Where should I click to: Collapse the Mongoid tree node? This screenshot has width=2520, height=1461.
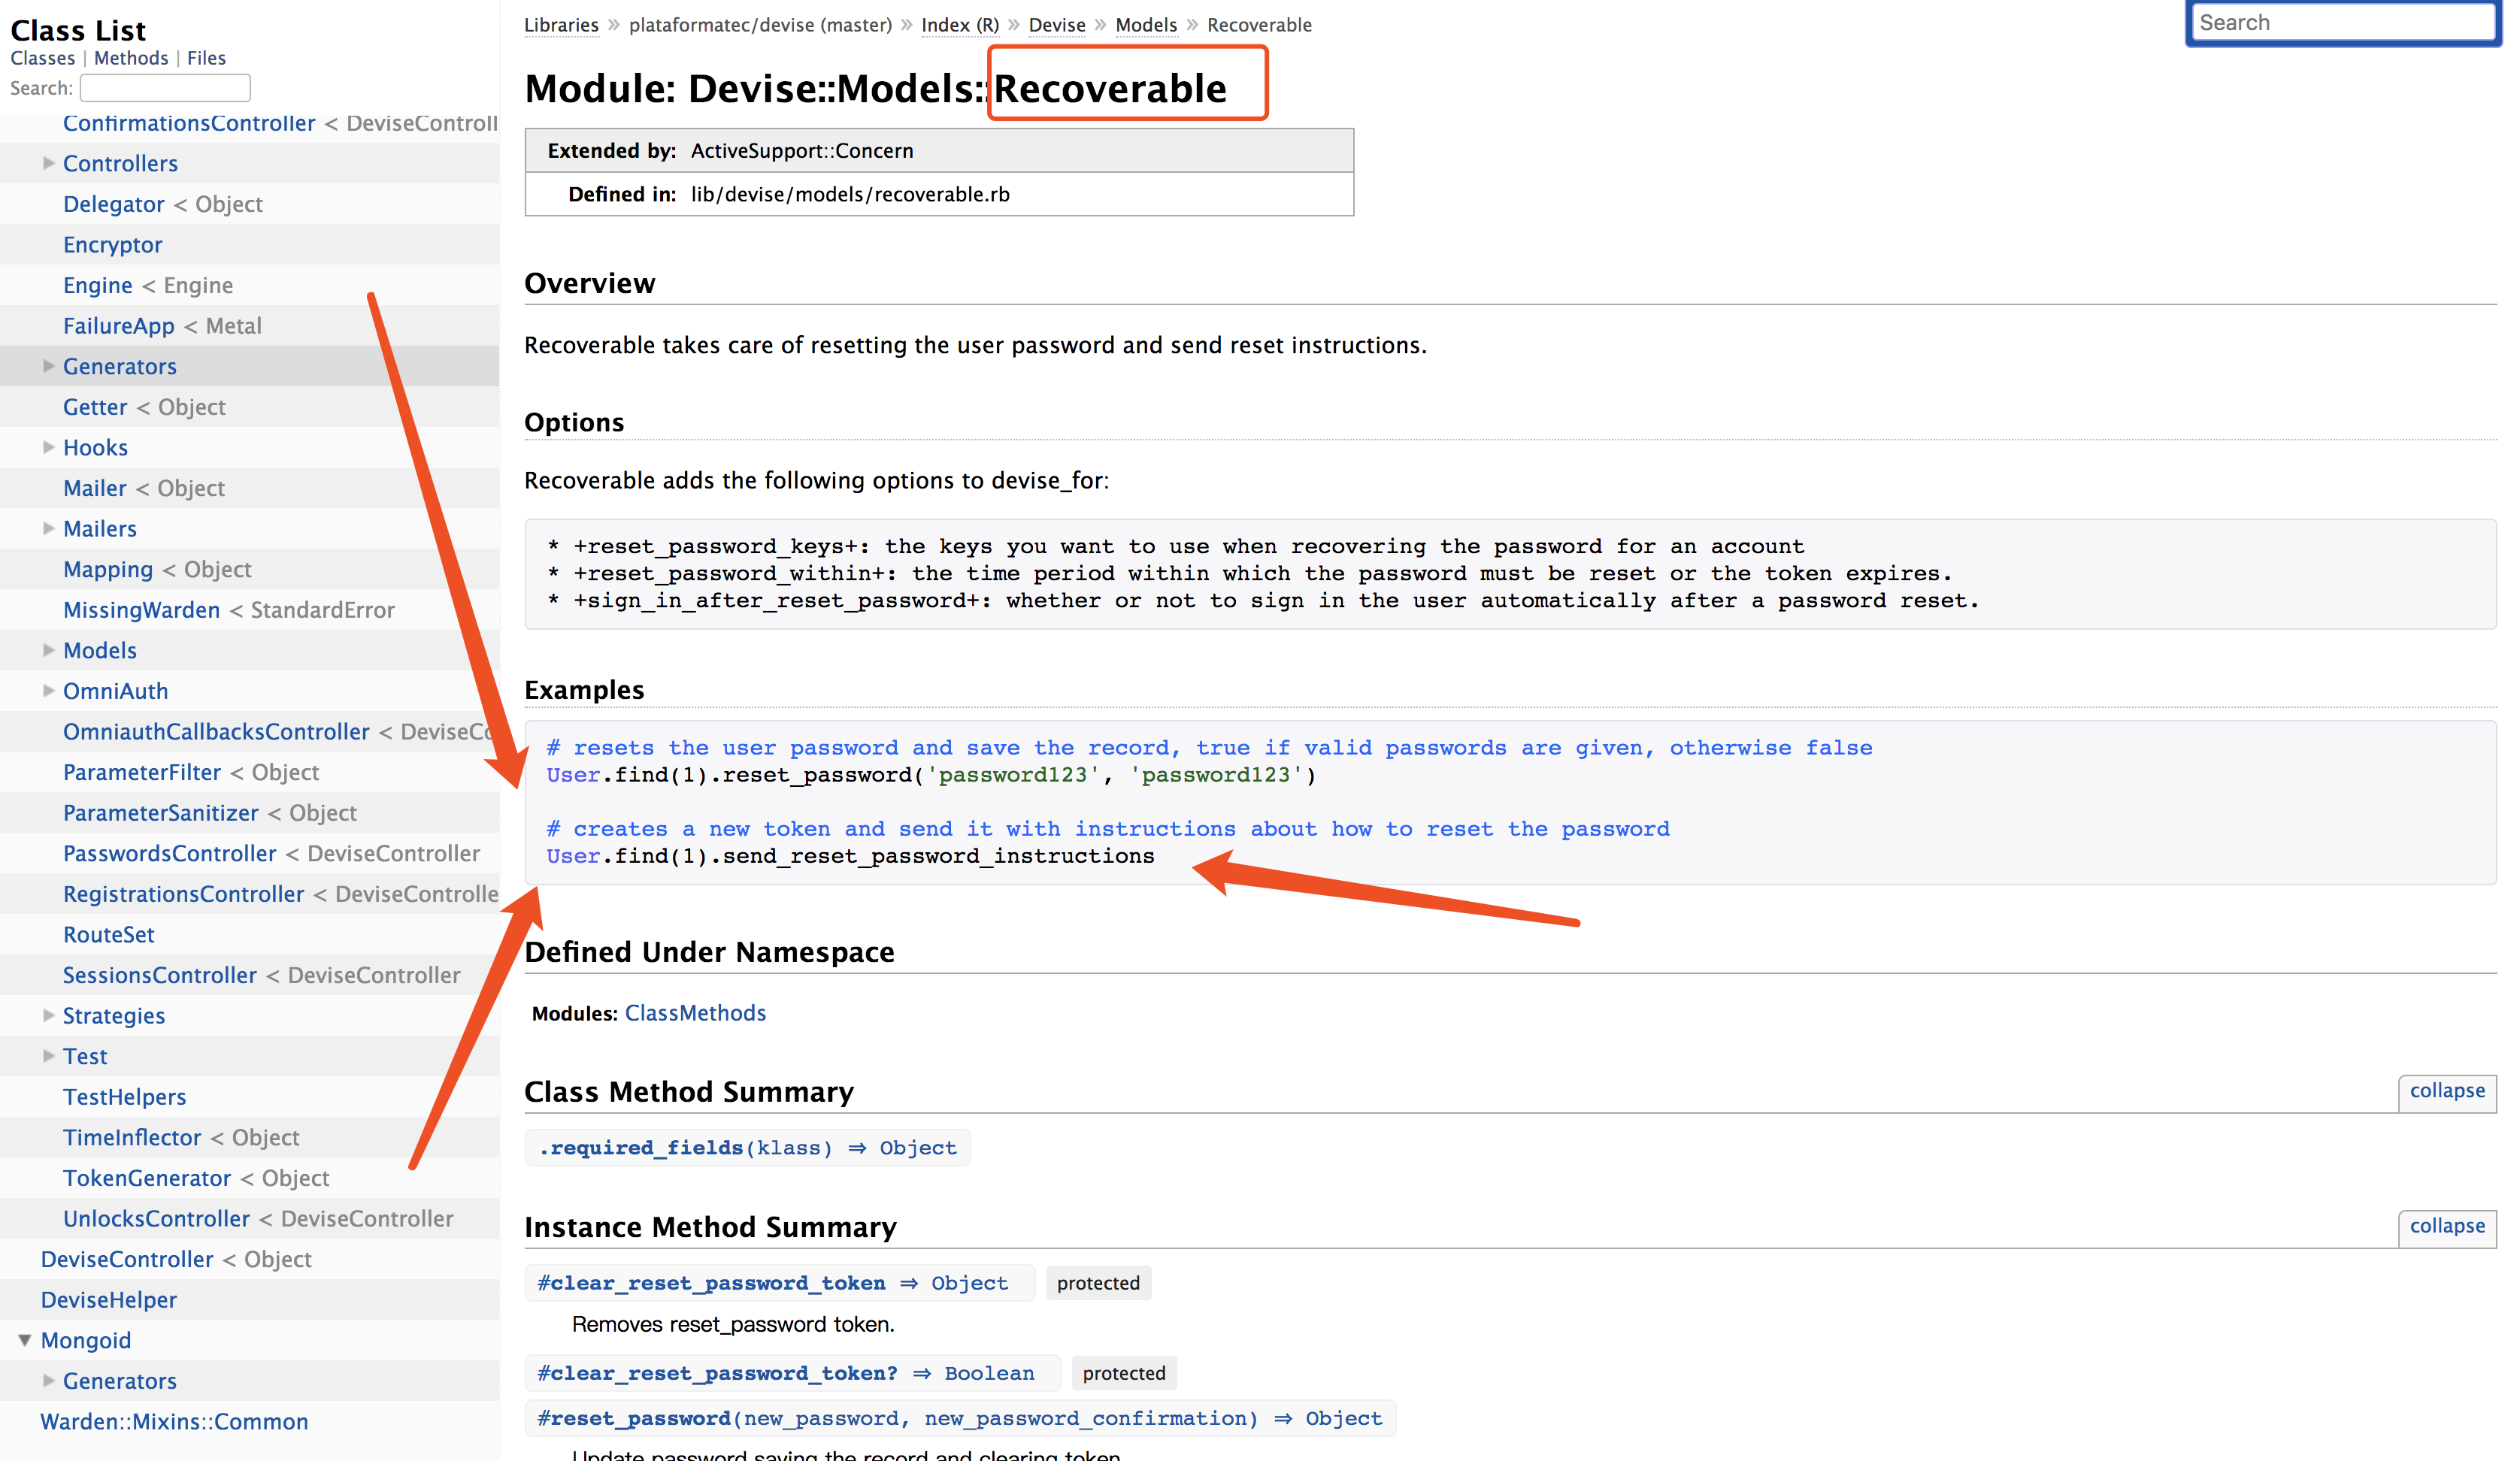point(25,1340)
